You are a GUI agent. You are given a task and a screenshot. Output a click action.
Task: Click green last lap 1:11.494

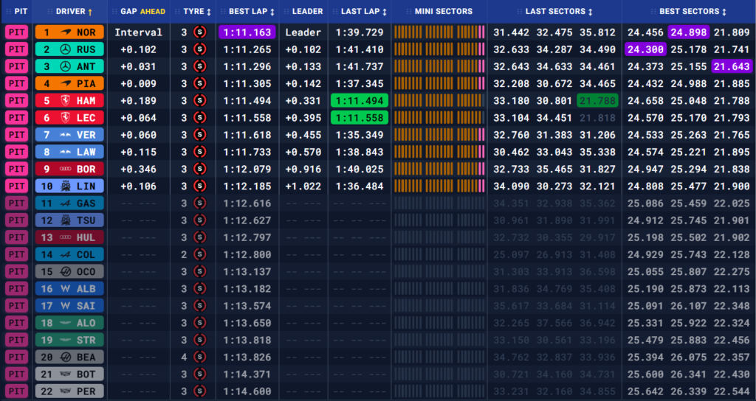pos(360,100)
